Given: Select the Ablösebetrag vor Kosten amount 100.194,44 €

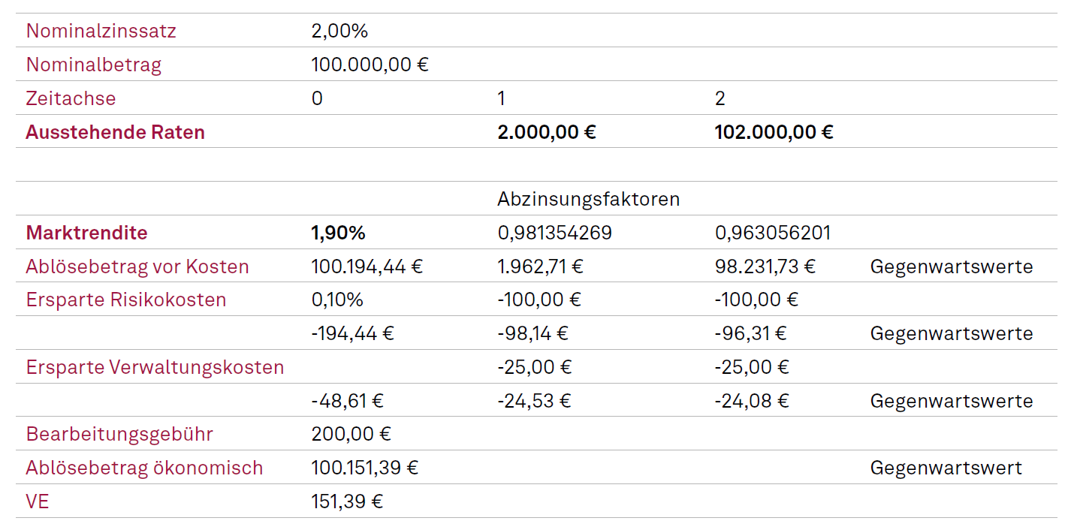Looking at the screenshot, I should [367, 267].
